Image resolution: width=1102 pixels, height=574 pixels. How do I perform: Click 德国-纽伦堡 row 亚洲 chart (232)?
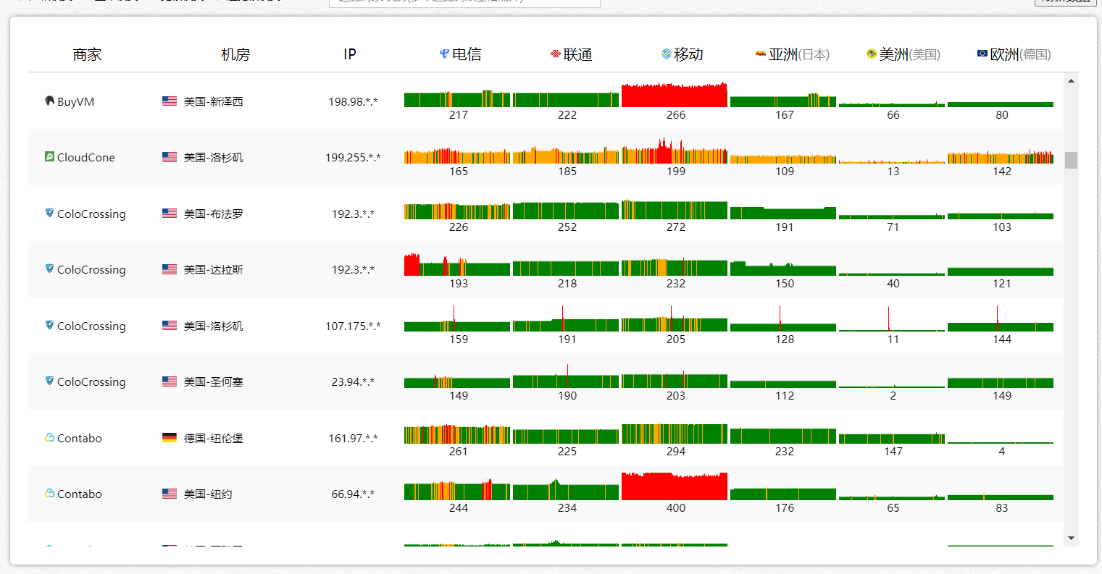[783, 436]
